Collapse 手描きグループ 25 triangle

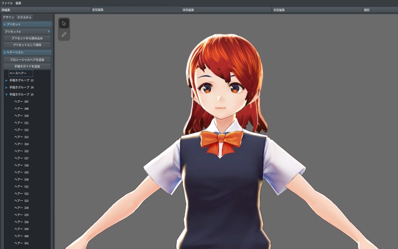click(6, 95)
